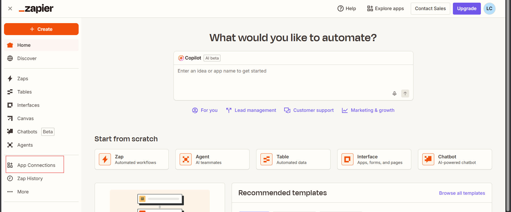Select the Customer support category
This screenshot has width=511, height=212.
click(309, 110)
